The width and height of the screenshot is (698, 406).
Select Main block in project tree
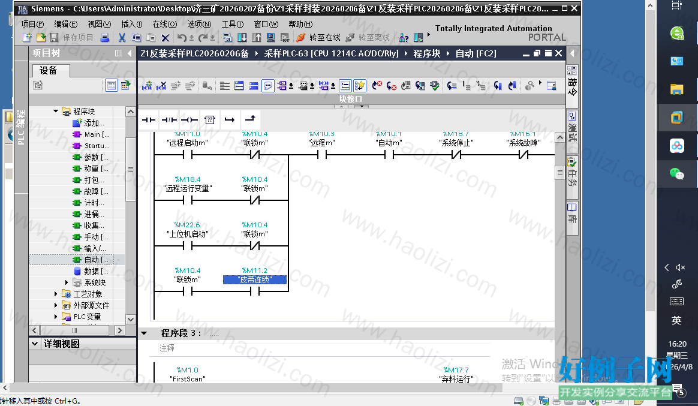(92, 134)
